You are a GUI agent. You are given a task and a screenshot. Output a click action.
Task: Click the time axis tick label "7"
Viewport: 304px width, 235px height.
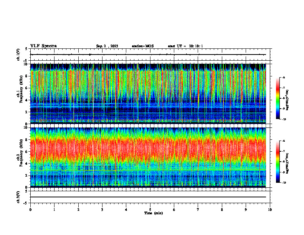tap(198, 210)
